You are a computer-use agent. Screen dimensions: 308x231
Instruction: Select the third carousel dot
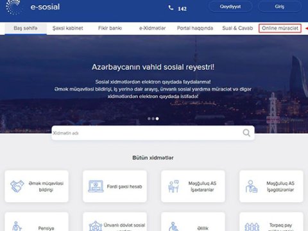coord(157,119)
